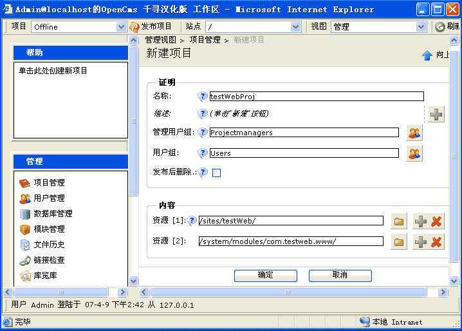The height and width of the screenshot is (331, 462).
Task: Click the 发布项目 publish icon
Action: click(134, 27)
